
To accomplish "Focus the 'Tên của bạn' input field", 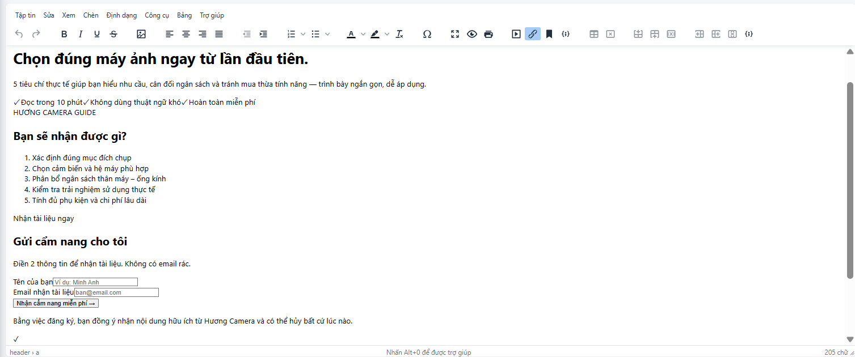I will (x=95, y=282).
